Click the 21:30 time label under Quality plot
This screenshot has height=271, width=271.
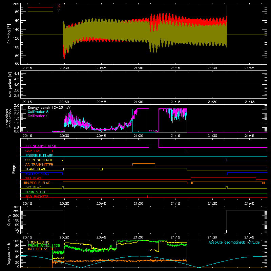tap(212, 237)
